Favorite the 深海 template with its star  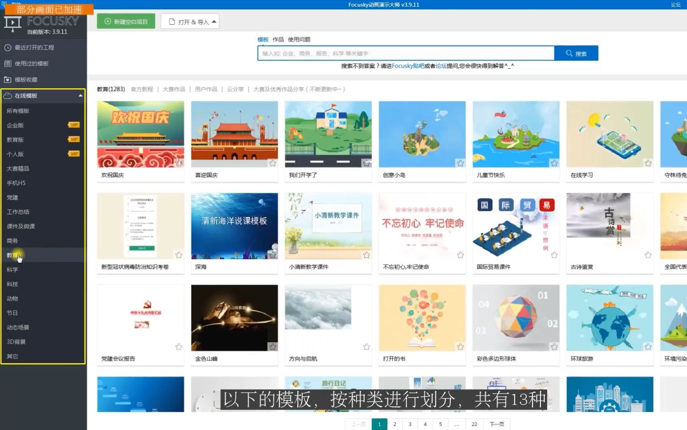(272, 256)
